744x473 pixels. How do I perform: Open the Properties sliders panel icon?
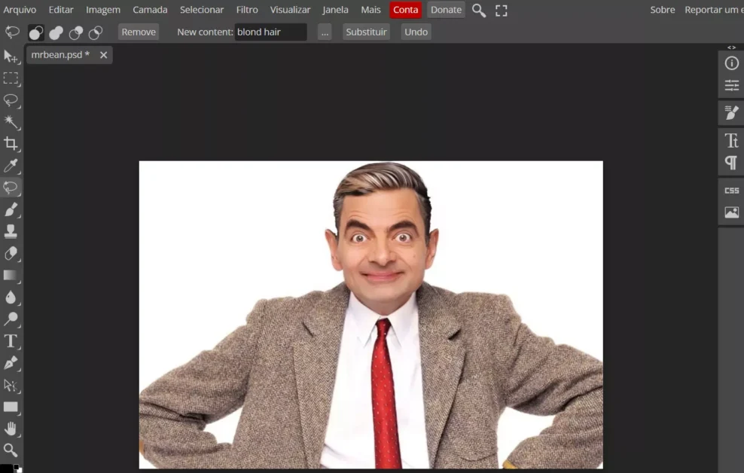pyautogui.click(x=732, y=85)
